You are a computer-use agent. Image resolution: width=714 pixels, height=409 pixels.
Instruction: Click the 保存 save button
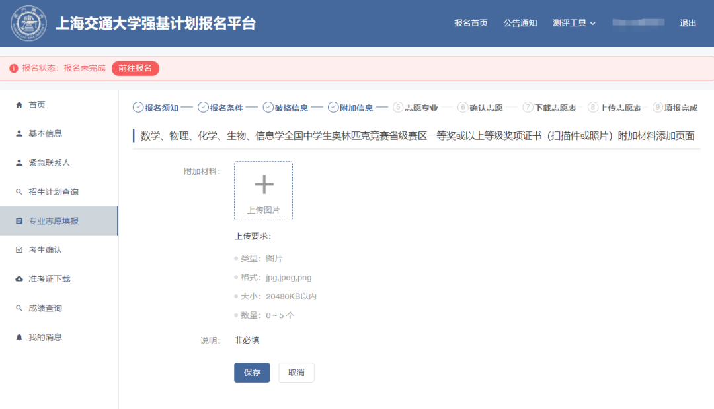point(252,372)
